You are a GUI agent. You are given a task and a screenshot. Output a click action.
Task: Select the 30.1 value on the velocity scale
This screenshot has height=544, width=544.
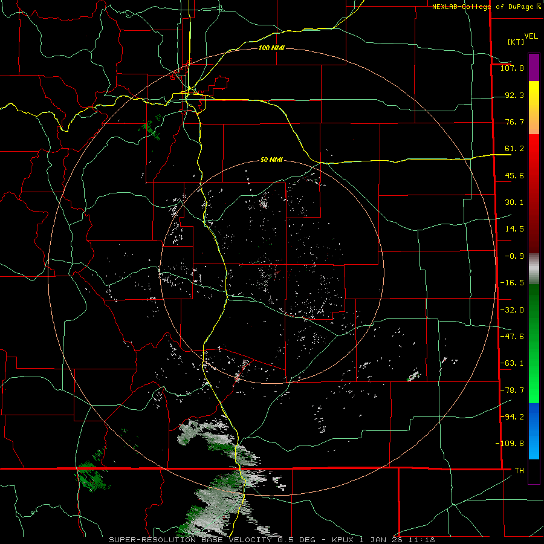click(x=514, y=202)
